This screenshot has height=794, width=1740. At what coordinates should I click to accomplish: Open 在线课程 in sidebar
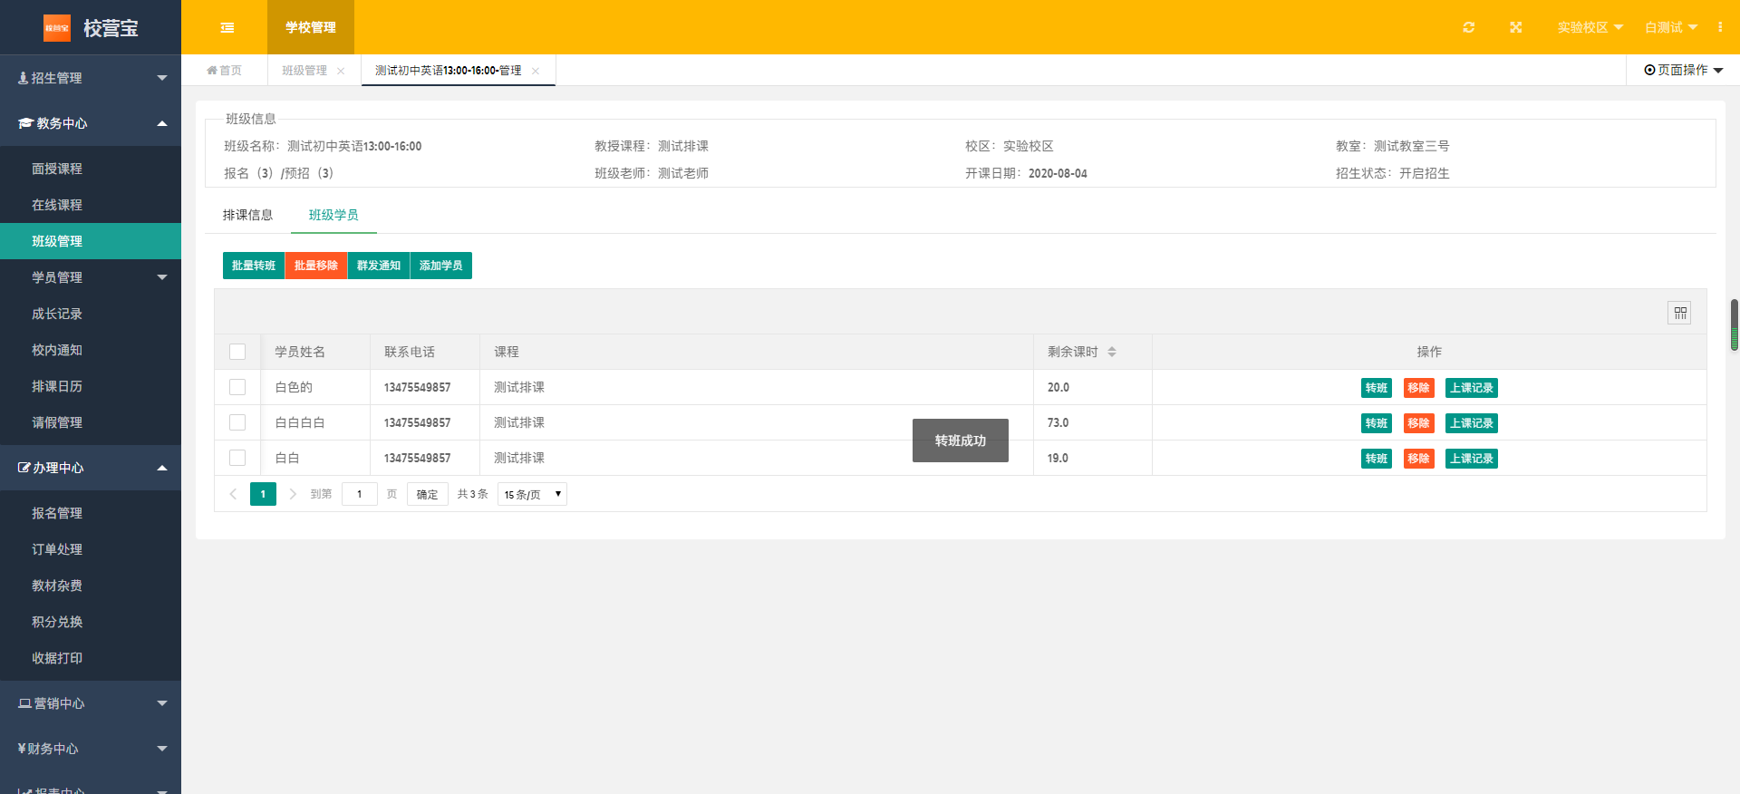[91, 205]
